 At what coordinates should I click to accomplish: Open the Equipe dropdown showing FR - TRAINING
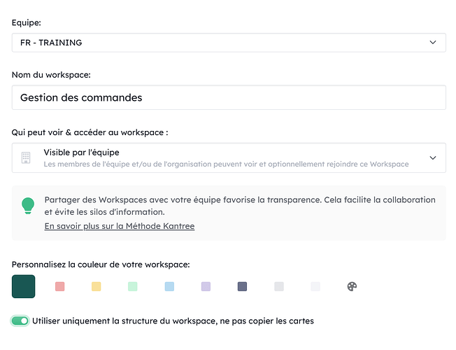[x=228, y=43]
